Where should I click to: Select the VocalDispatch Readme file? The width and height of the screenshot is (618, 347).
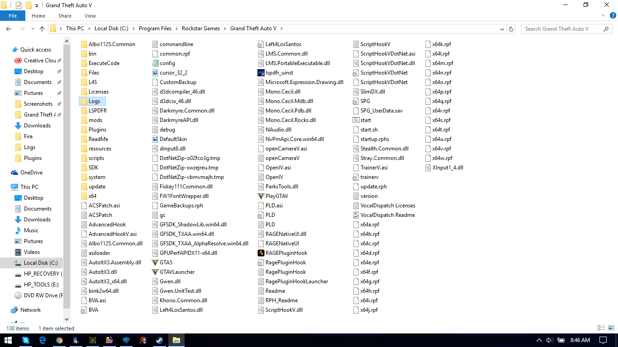[384, 215]
